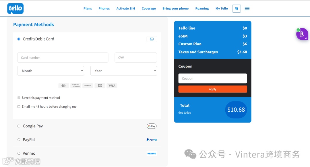
Task: Open the Month expiry dropdown
Action: (x=51, y=71)
